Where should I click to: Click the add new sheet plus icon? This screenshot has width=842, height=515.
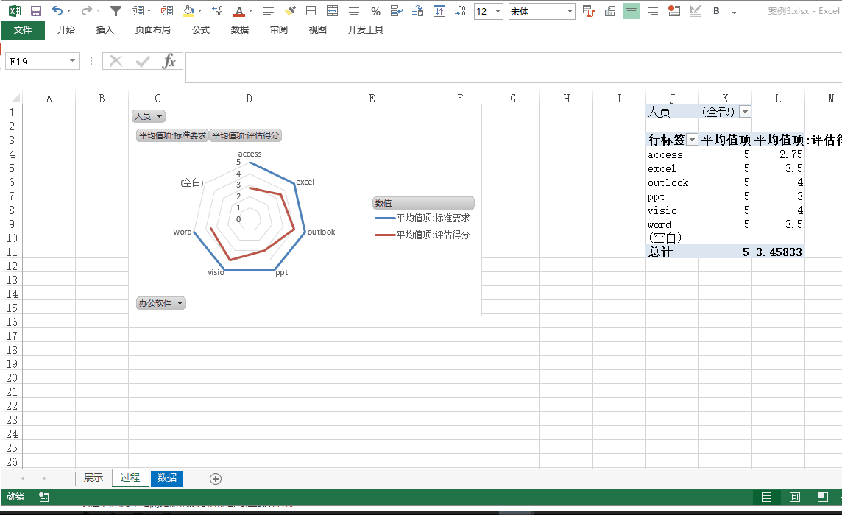pos(216,479)
